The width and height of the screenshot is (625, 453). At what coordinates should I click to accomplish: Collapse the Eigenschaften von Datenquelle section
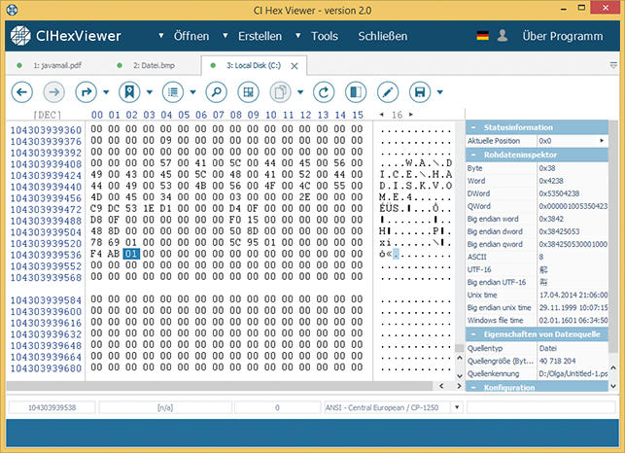coord(473,334)
